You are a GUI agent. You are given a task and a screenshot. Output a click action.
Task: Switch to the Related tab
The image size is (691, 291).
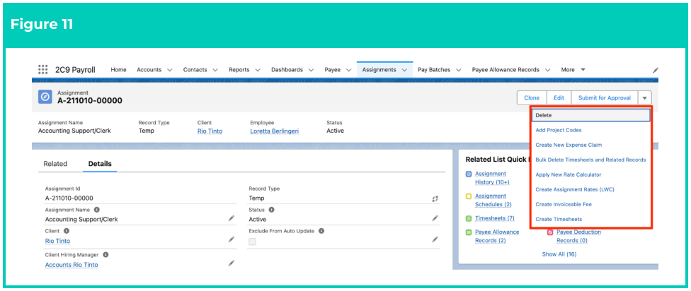coord(55,164)
